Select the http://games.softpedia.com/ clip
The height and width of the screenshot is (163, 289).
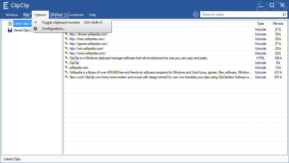pos(89,44)
